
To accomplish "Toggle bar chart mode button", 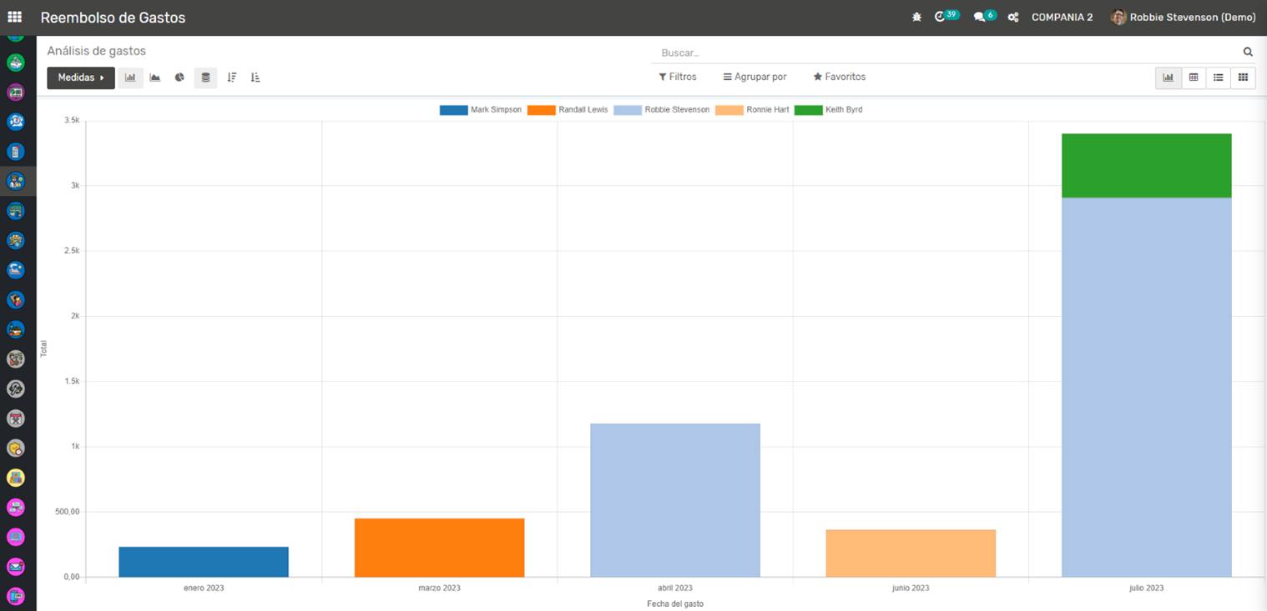I will click(130, 78).
